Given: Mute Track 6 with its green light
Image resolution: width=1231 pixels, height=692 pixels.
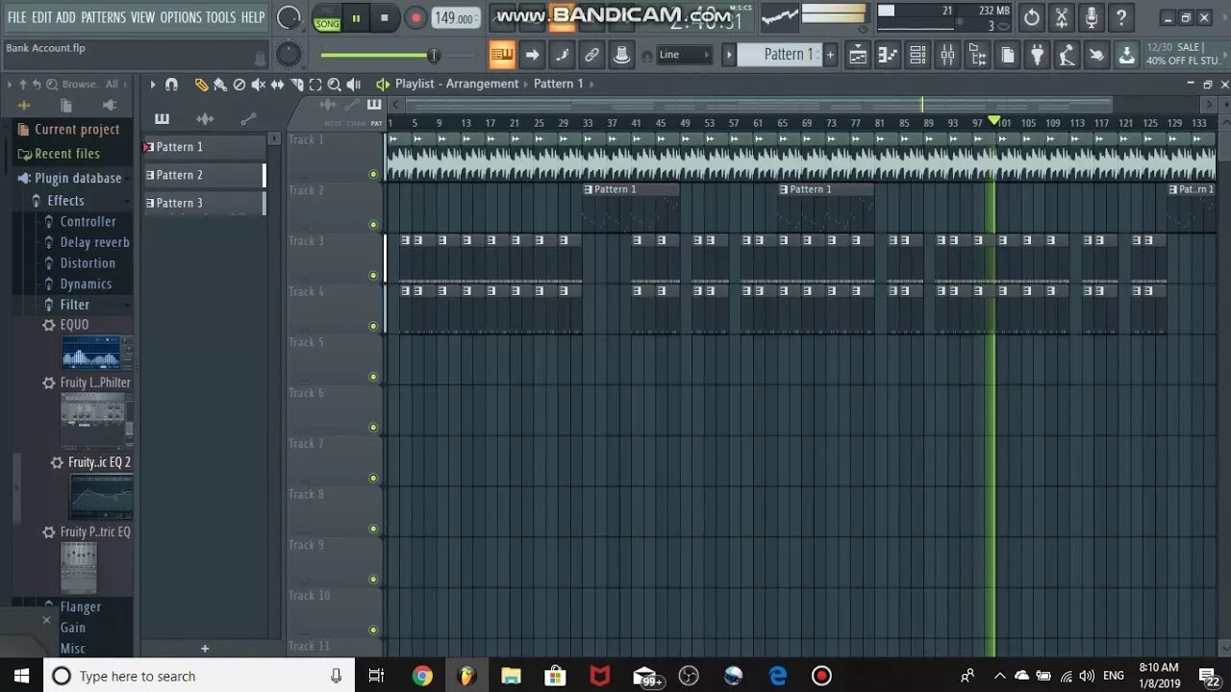Looking at the screenshot, I should [x=373, y=427].
